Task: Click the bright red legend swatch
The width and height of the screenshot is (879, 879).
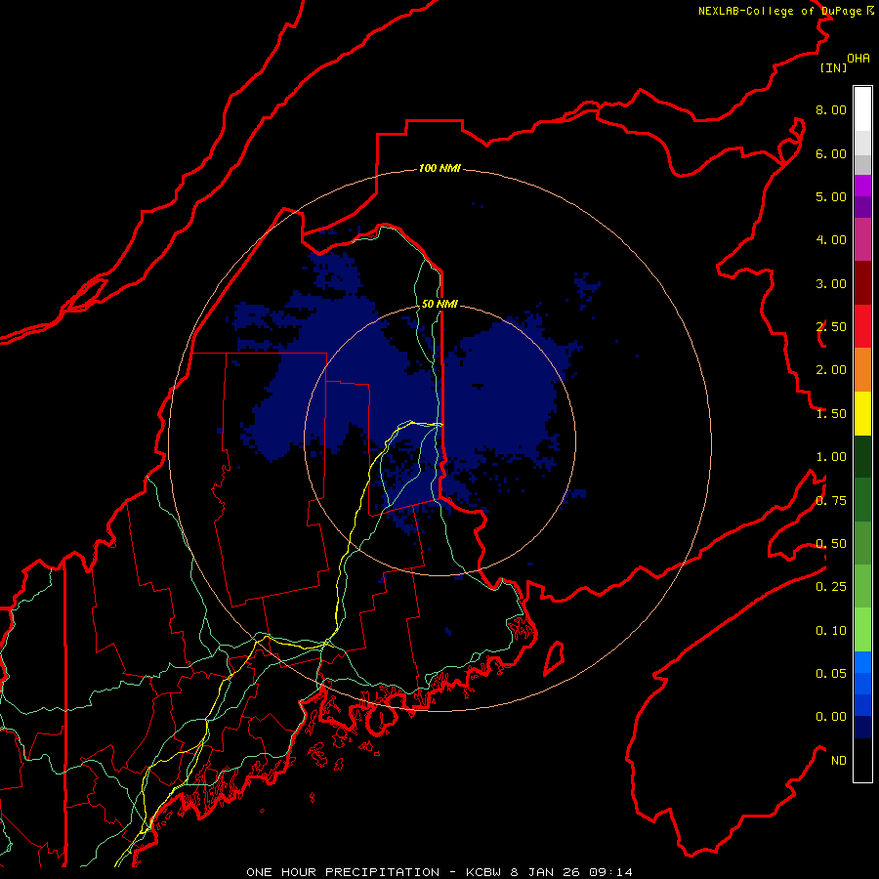Action: click(862, 326)
